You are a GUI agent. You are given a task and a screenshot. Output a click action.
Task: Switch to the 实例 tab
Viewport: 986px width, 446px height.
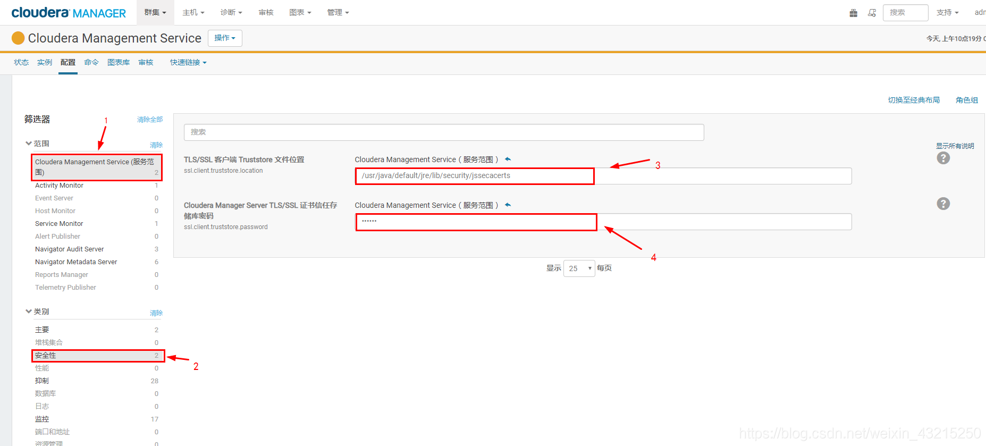45,62
